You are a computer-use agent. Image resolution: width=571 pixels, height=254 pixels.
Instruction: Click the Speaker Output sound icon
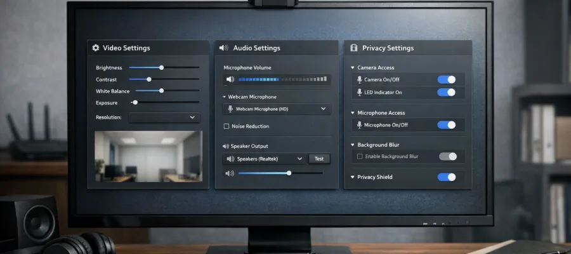pos(225,145)
